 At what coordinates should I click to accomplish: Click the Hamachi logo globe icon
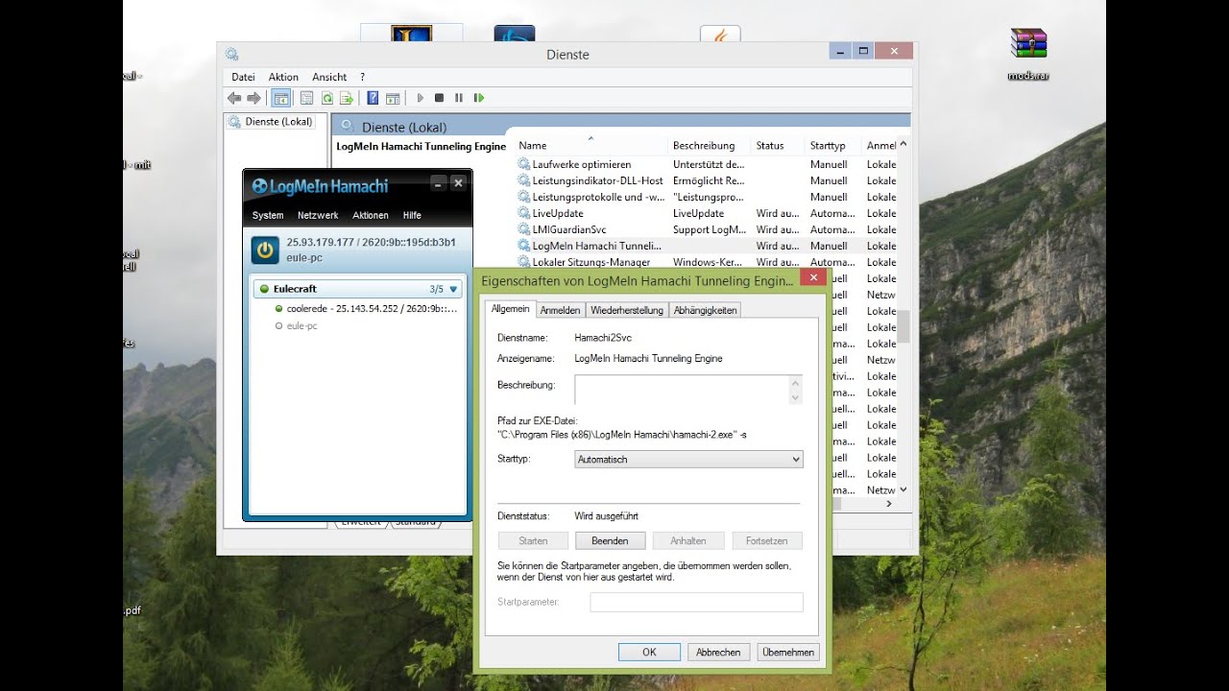point(259,186)
